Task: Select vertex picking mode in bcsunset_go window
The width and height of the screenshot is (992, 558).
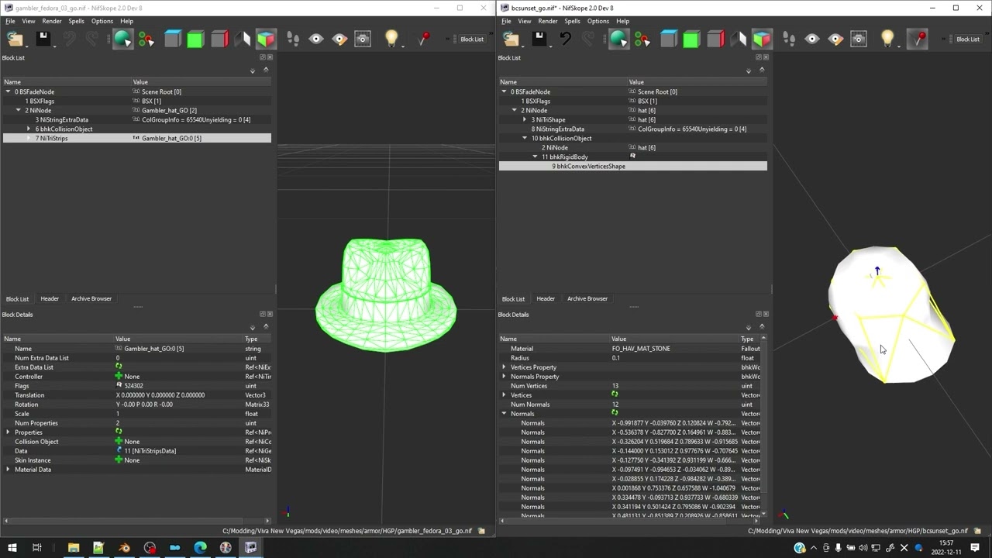Action: point(642,39)
